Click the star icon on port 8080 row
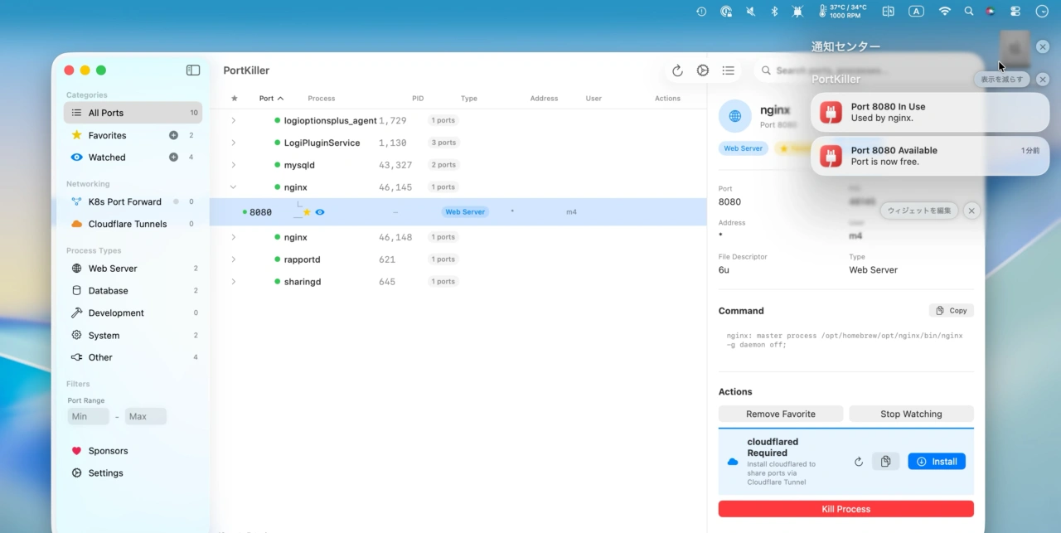 click(307, 212)
